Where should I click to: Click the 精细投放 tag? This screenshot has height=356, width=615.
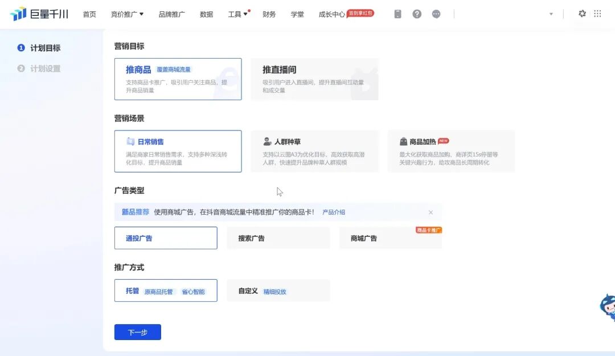coord(275,292)
